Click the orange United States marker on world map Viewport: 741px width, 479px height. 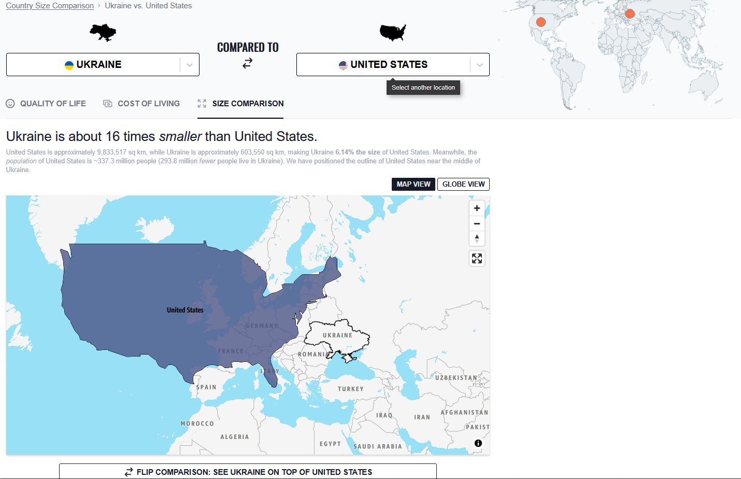pyautogui.click(x=540, y=22)
